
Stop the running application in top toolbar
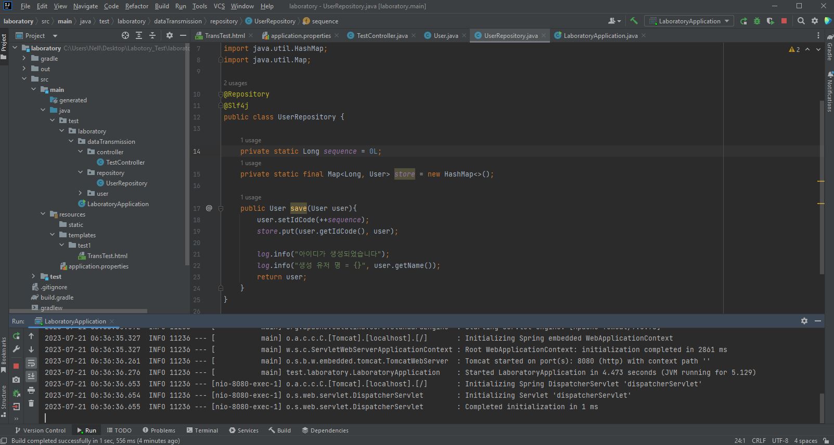[784, 21]
